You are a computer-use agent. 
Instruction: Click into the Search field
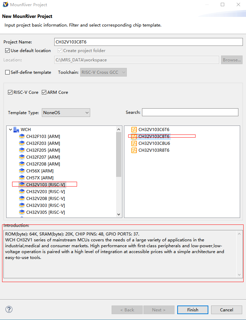[190, 112]
